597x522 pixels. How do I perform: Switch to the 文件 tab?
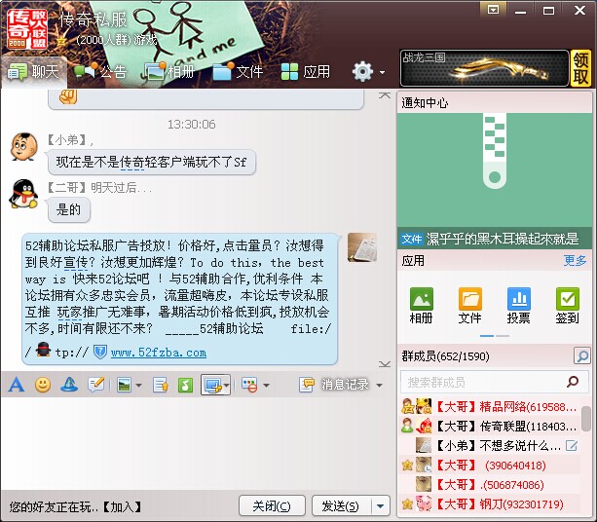click(238, 71)
